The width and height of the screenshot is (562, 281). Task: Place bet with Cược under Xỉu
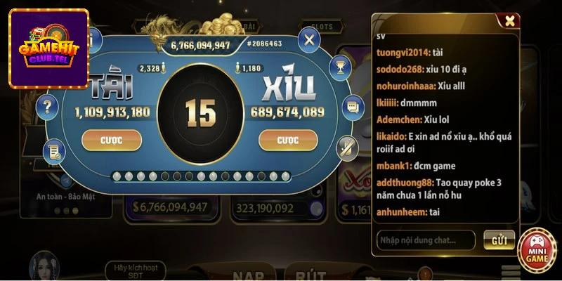(x=288, y=140)
